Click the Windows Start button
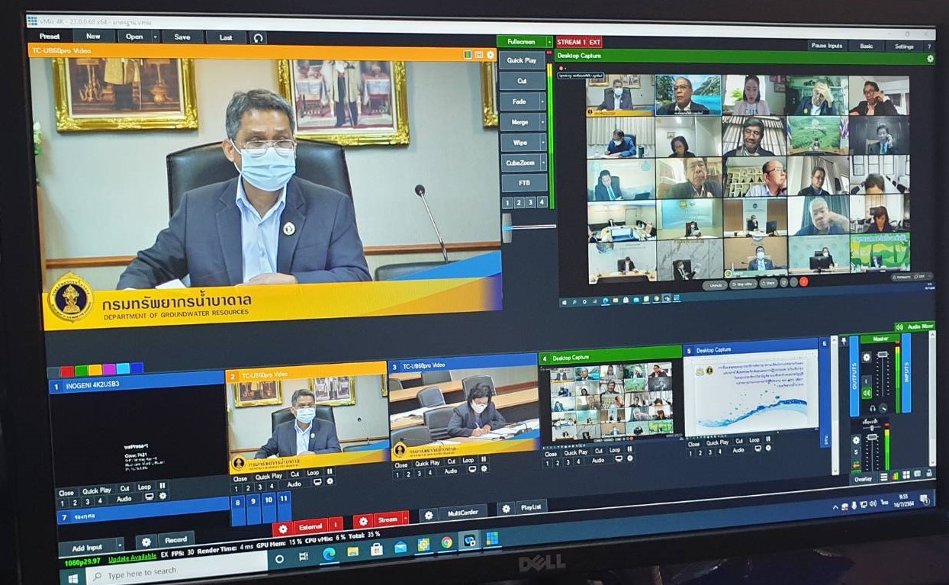The height and width of the screenshot is (585, 949). click(73, 579)
